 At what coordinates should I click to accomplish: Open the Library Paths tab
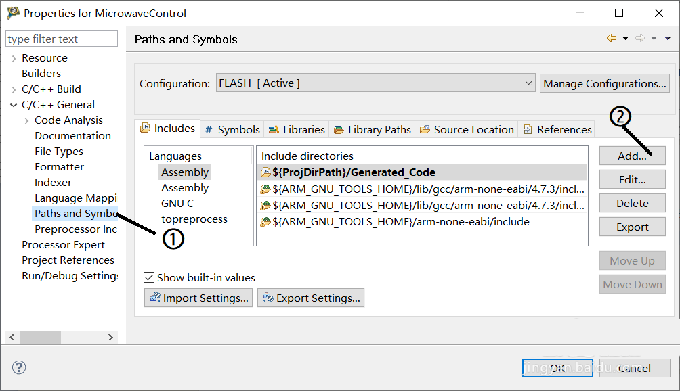[x=373, y=129]
